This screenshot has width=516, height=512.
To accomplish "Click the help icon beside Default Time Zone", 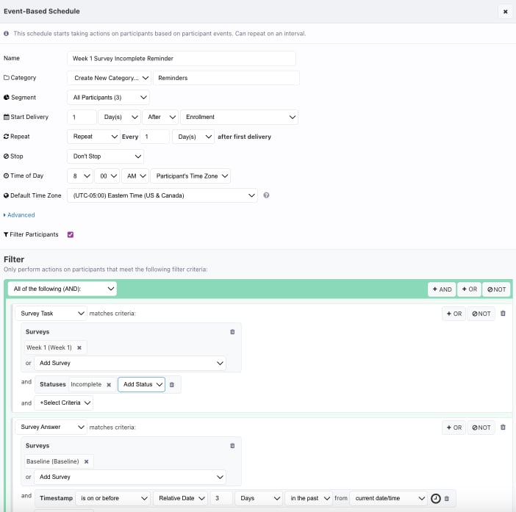I will (x=266, y=195).
